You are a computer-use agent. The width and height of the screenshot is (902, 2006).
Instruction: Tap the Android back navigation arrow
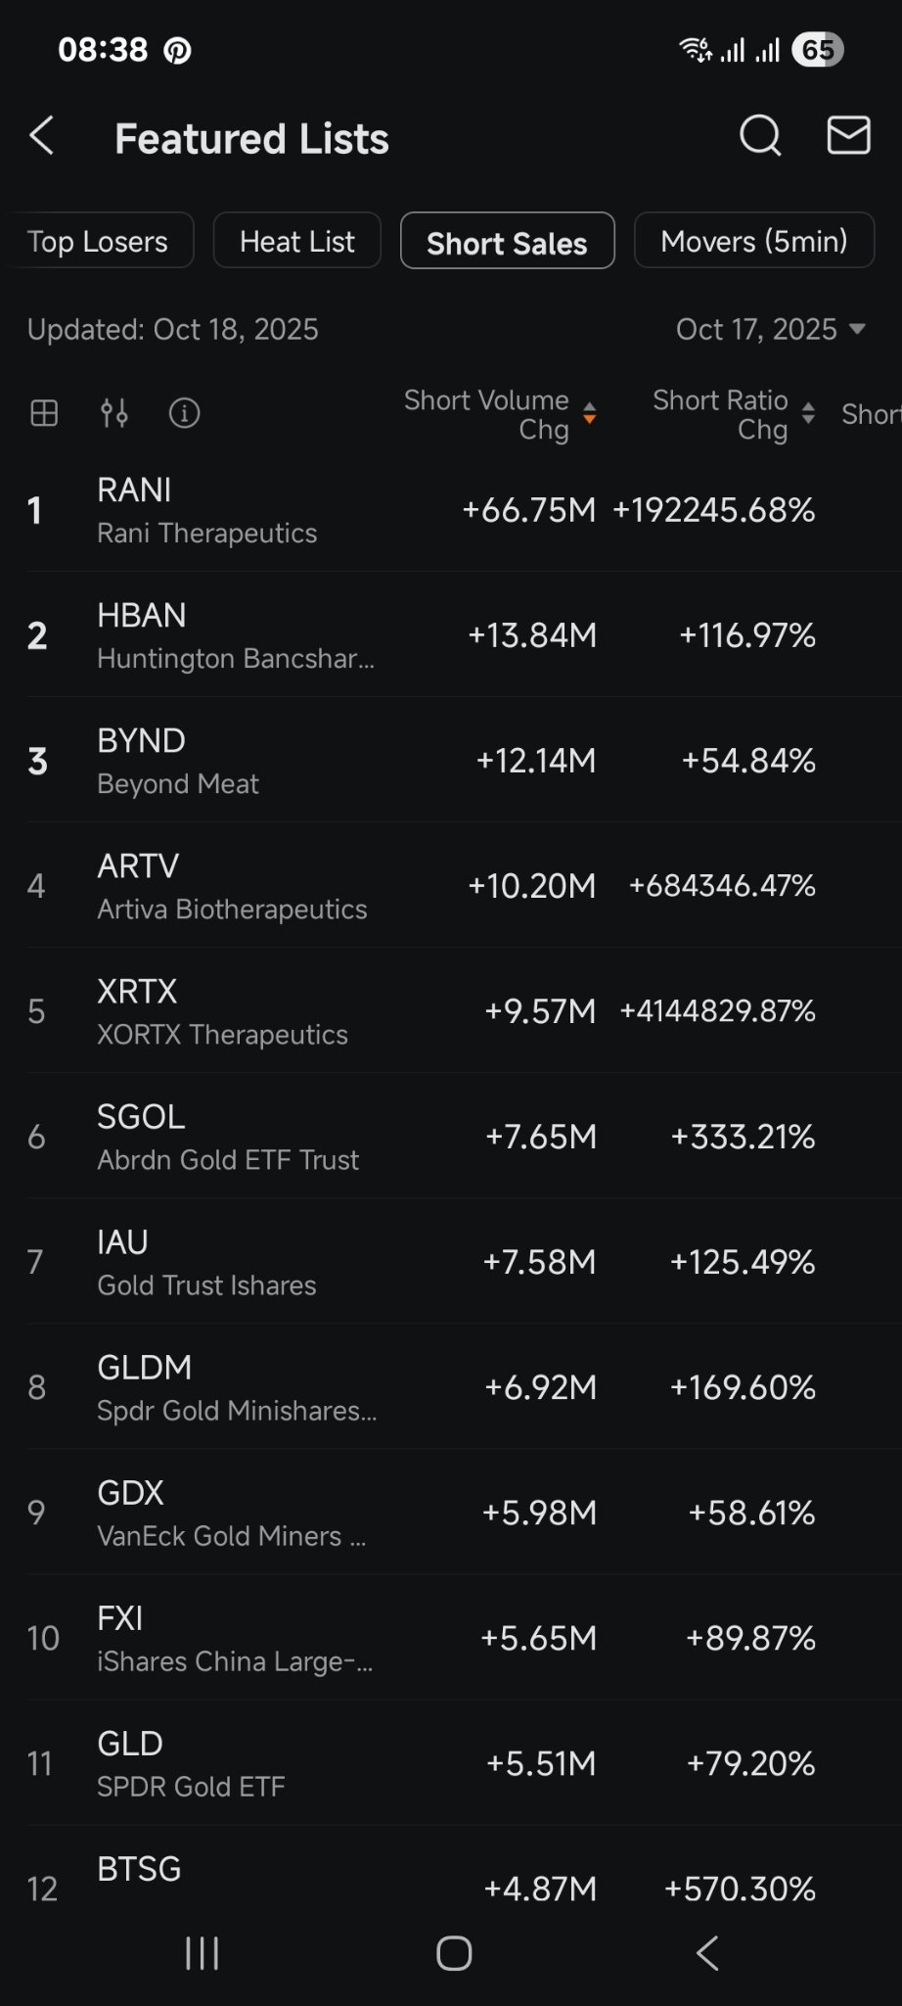pyautogui.click(x=707, y=1953)
